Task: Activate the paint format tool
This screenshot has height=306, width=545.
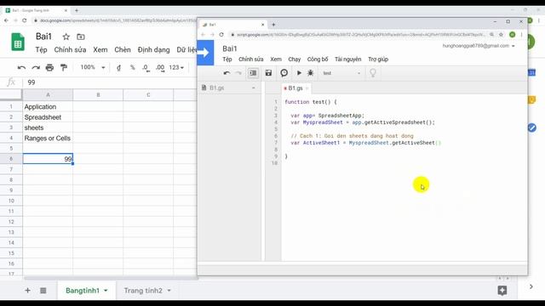Action: click(x=64, y=68)
